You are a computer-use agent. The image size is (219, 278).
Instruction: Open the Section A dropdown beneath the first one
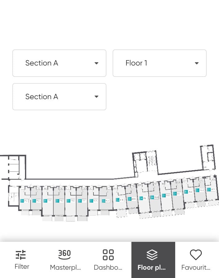tap(59, 97)
